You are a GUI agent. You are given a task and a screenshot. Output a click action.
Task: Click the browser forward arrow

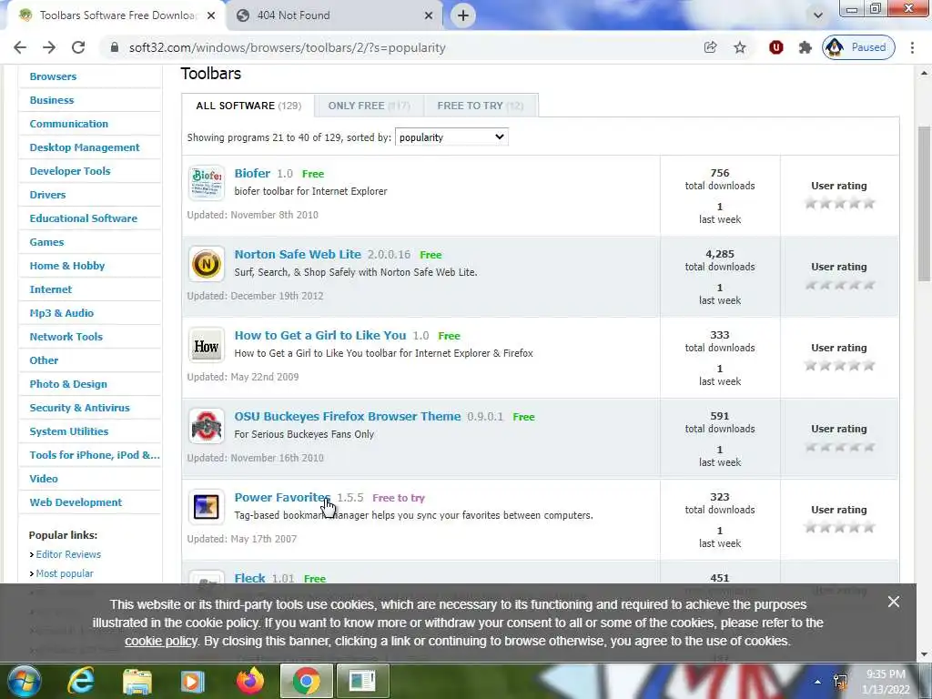point(49,47)
